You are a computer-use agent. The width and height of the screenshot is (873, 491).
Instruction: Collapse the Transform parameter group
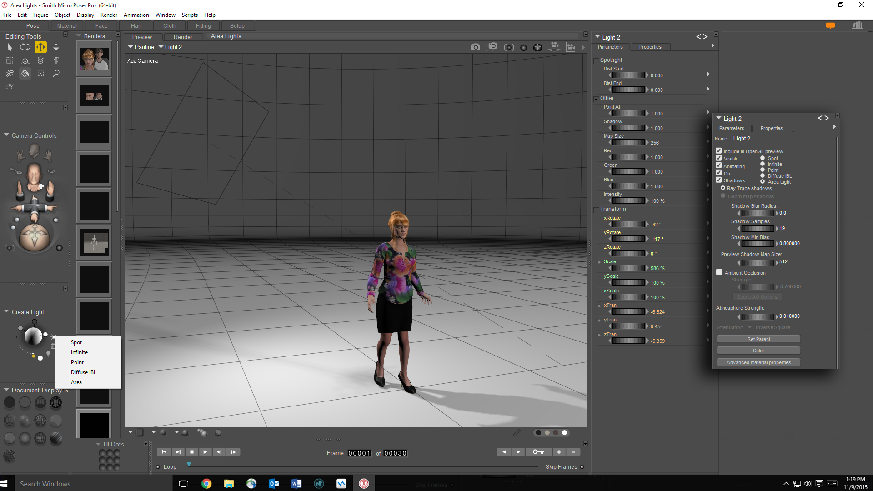coord(596,210)
